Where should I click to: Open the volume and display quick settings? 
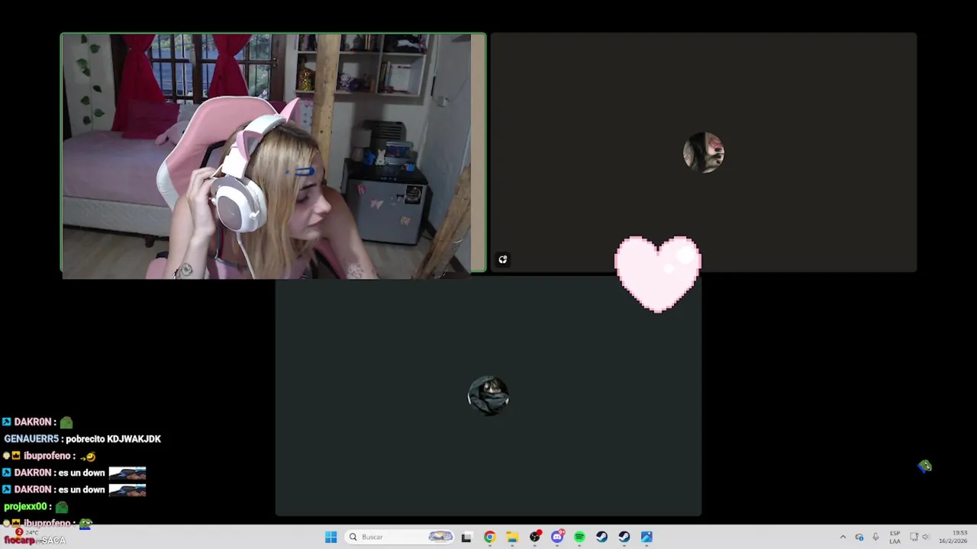[920, 537]
